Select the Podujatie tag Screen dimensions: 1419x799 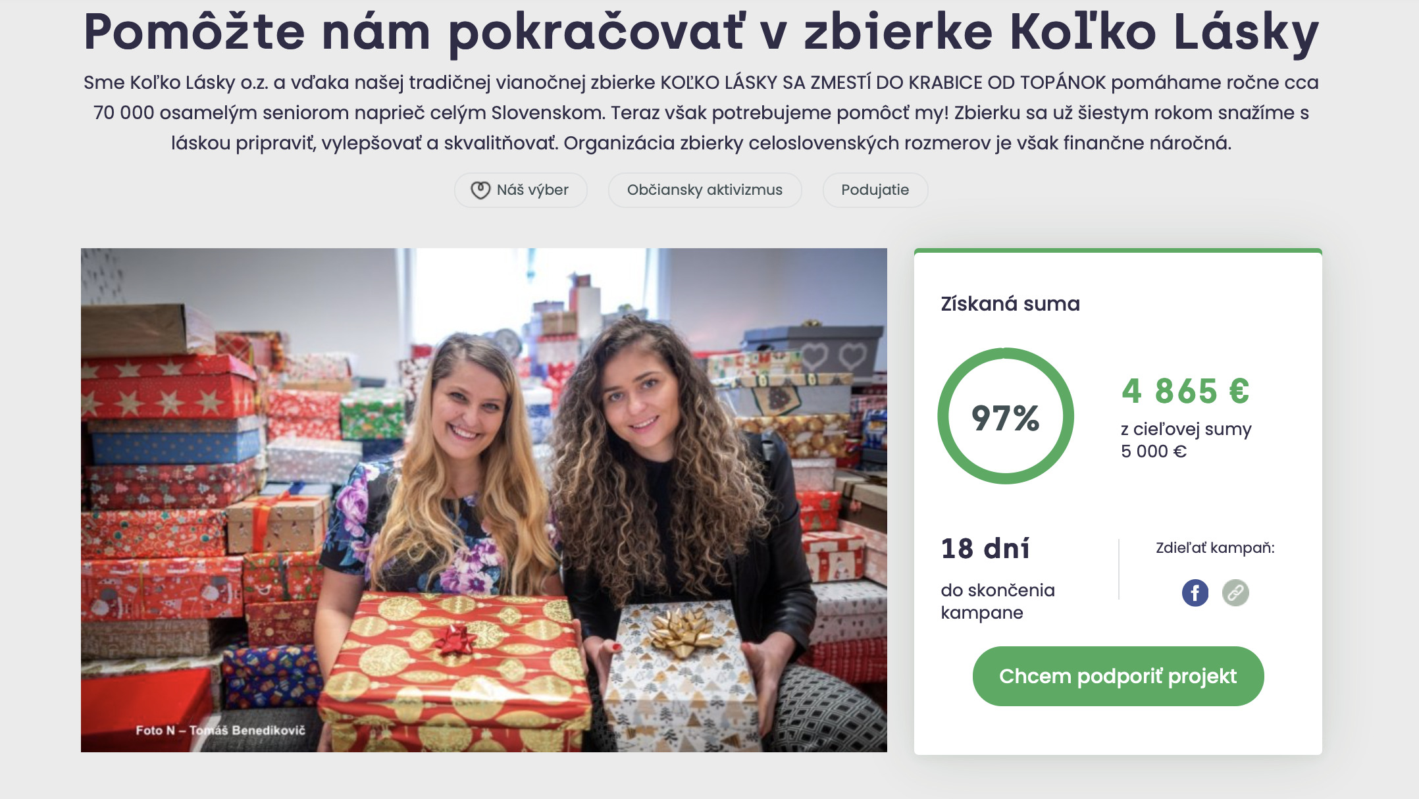pos(875,190)
